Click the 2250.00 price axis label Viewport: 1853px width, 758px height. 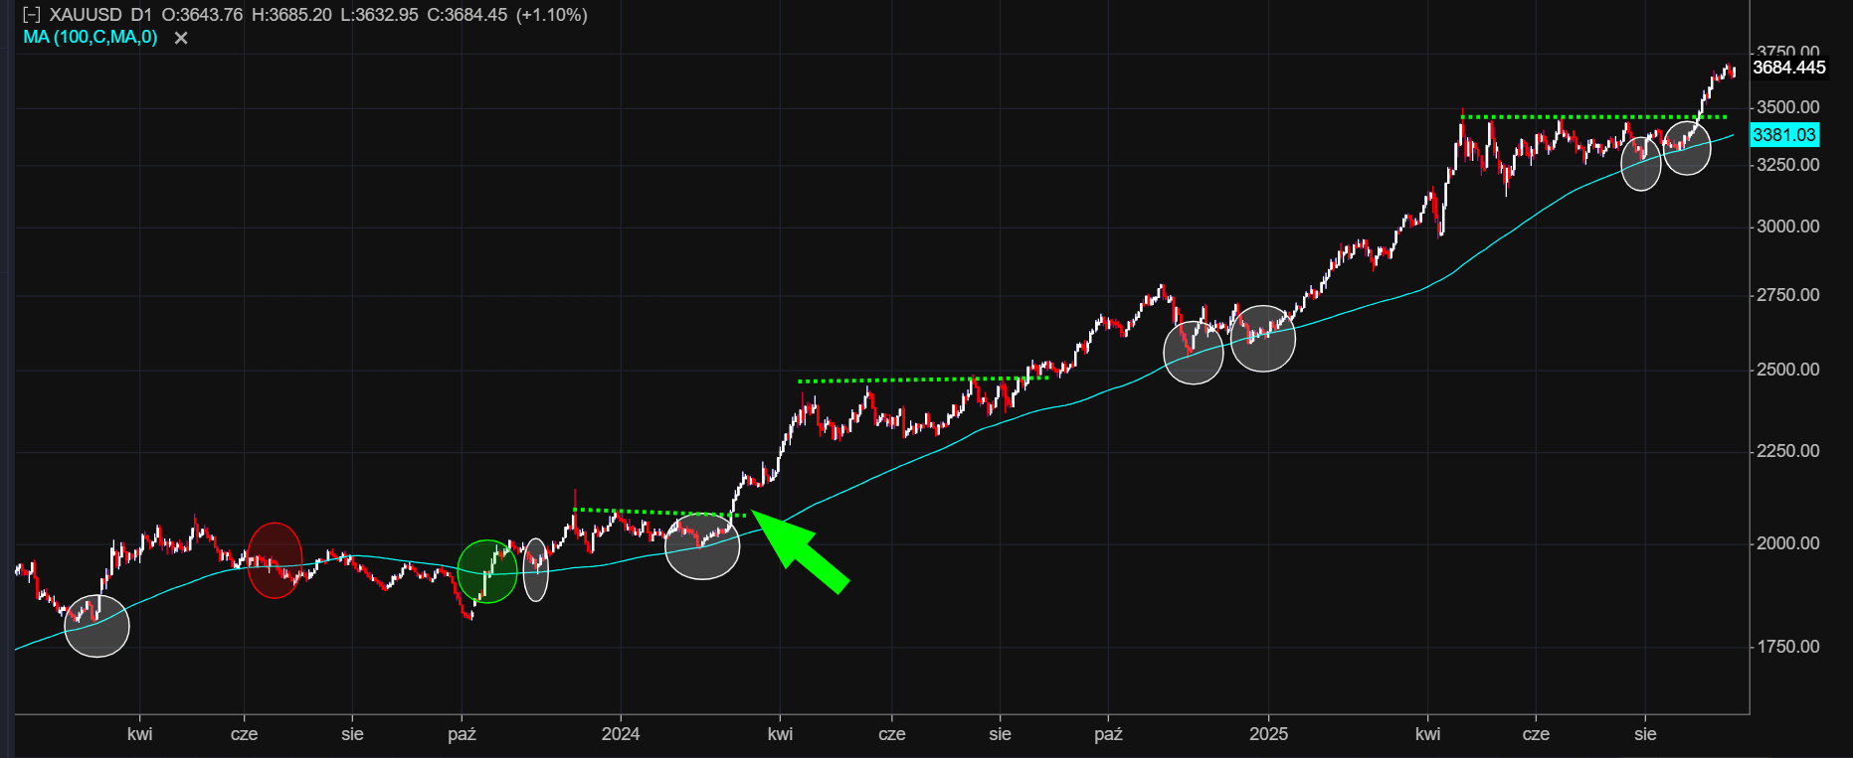pyautogui.click(x=1787, y=451)
